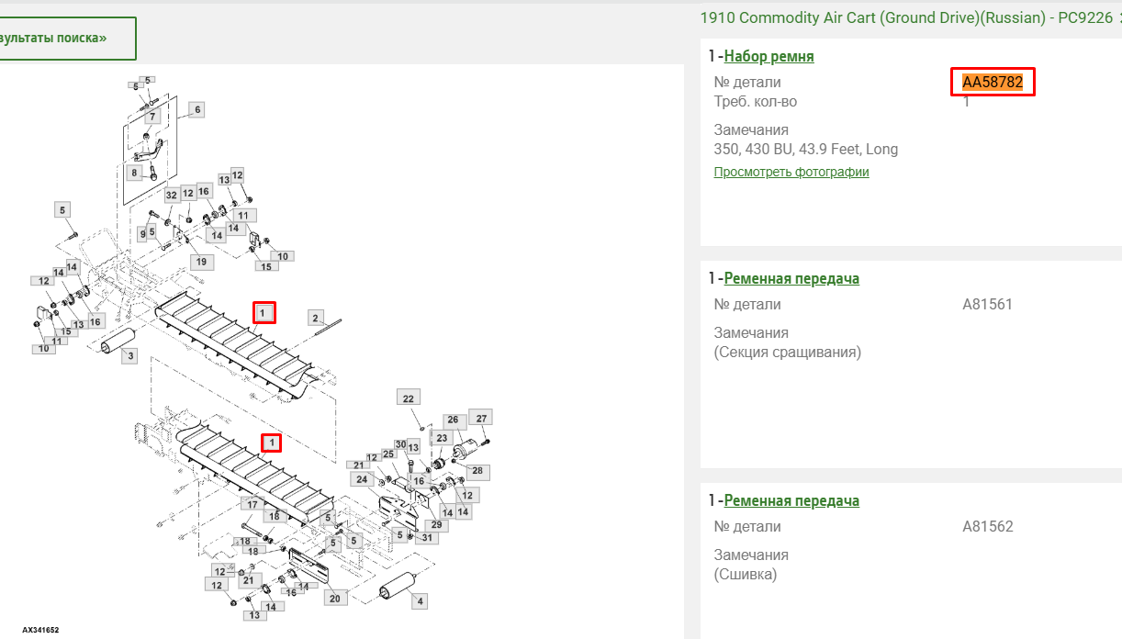Open the Набор ремня part link

point(769,56)
